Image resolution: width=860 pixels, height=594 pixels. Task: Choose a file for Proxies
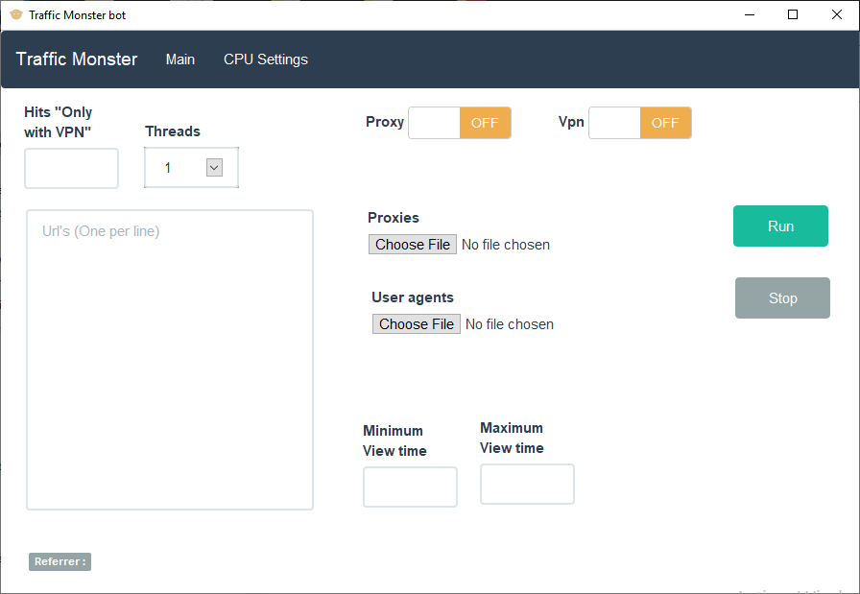(413, 244)
